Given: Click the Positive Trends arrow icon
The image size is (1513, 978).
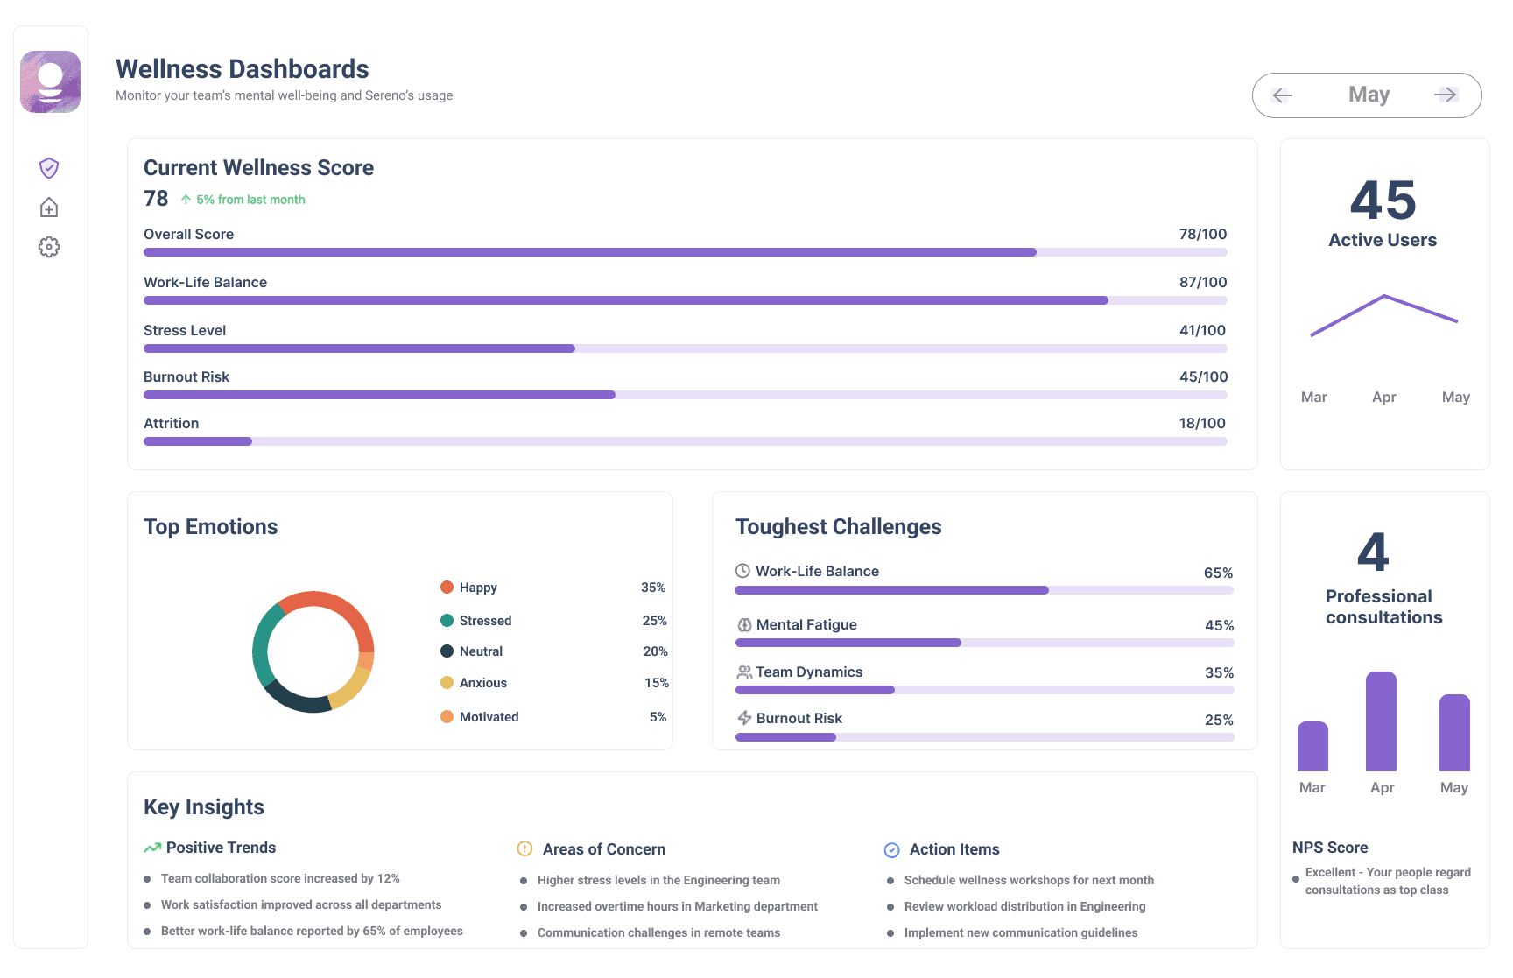Looking at the screenshot, I should (152, 848).
